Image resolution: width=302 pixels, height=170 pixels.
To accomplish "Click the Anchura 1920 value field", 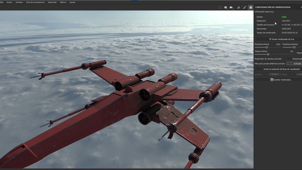I will point(275,74).
